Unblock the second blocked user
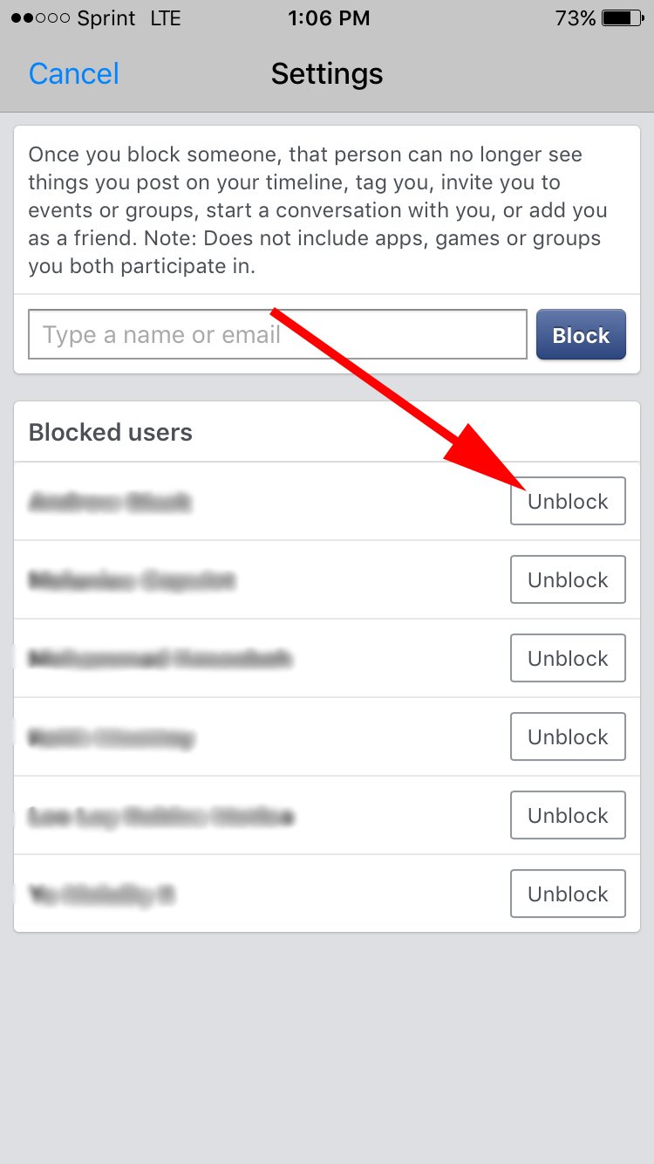Screen dimensions: 654x1164 pos(568,579)
